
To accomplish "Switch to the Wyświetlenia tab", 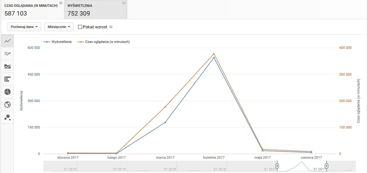I will click(96, 10).
